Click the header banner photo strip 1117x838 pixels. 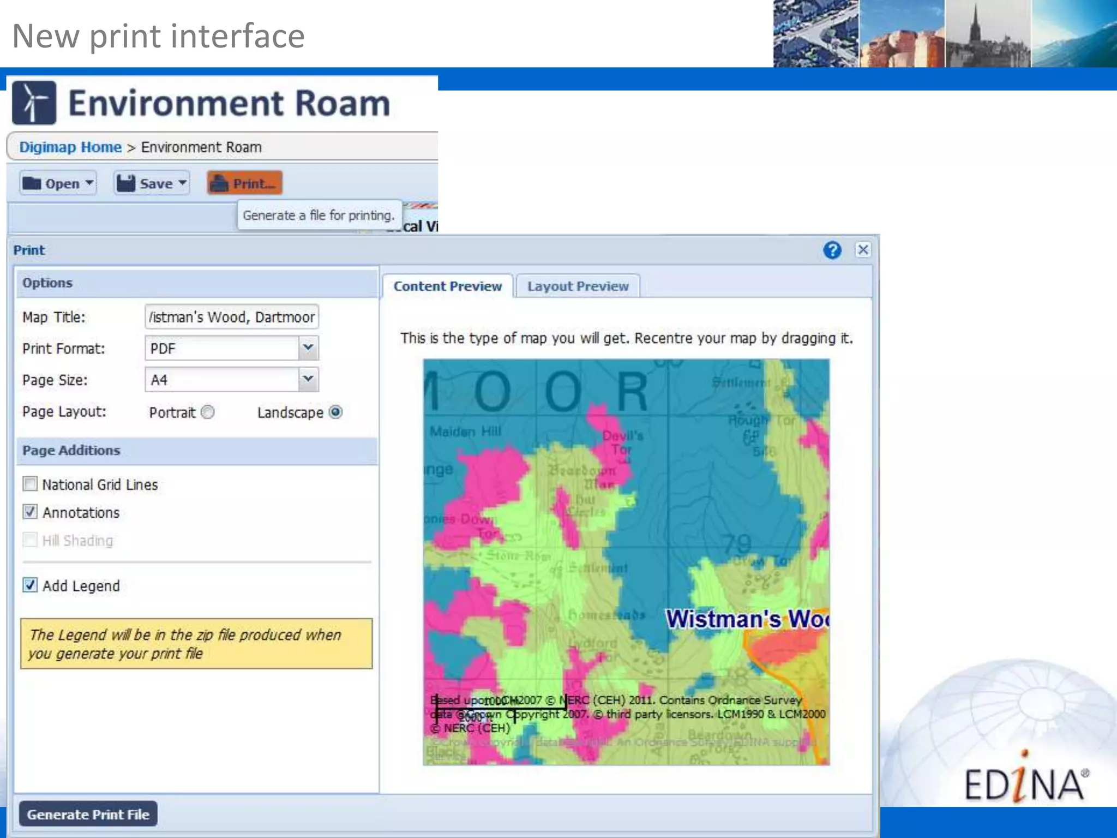coord(945,34)
